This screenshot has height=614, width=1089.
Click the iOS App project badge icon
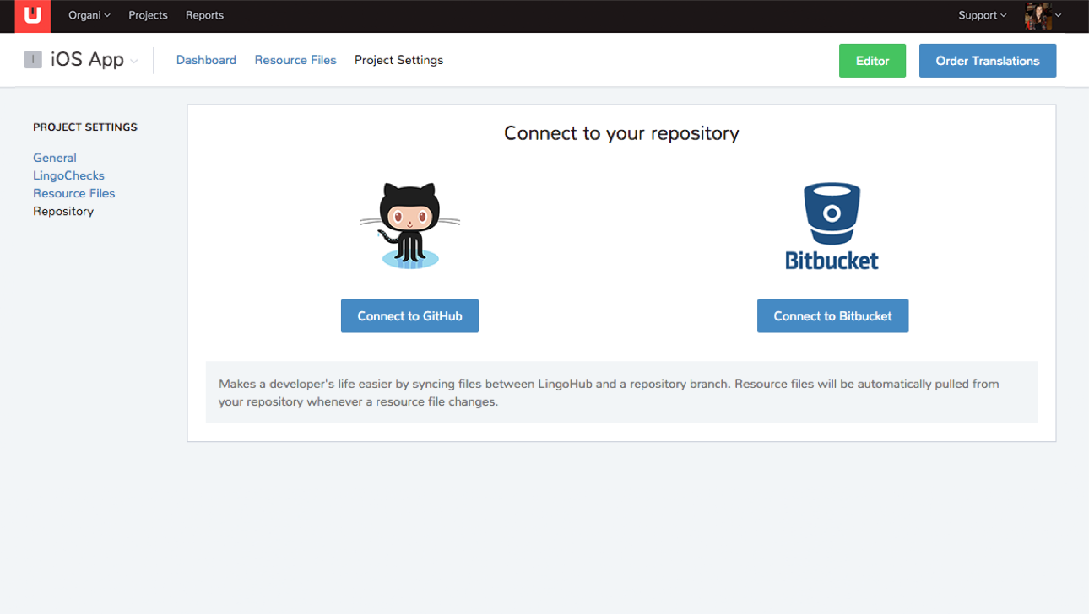33,59
